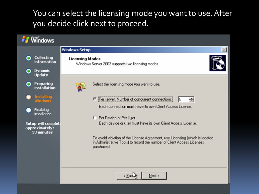Click the Windows Setup title bar text
This screenshot has height=194, width=259.
point(76,50)
